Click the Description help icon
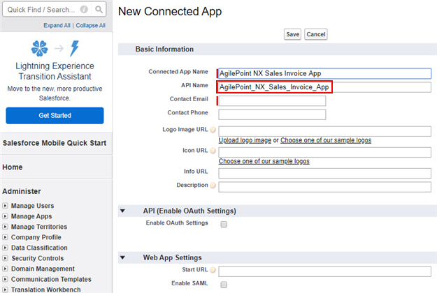Image resolution: width=437 pixels, height=293 pixels. click(x=213, y=186)
